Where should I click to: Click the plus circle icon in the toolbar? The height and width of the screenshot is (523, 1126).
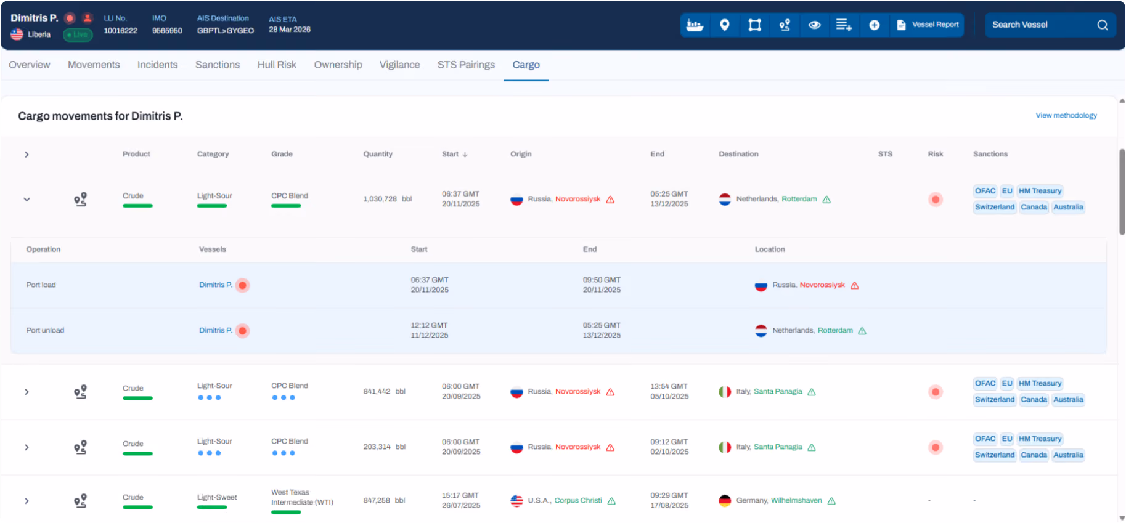tap(874, 25)
